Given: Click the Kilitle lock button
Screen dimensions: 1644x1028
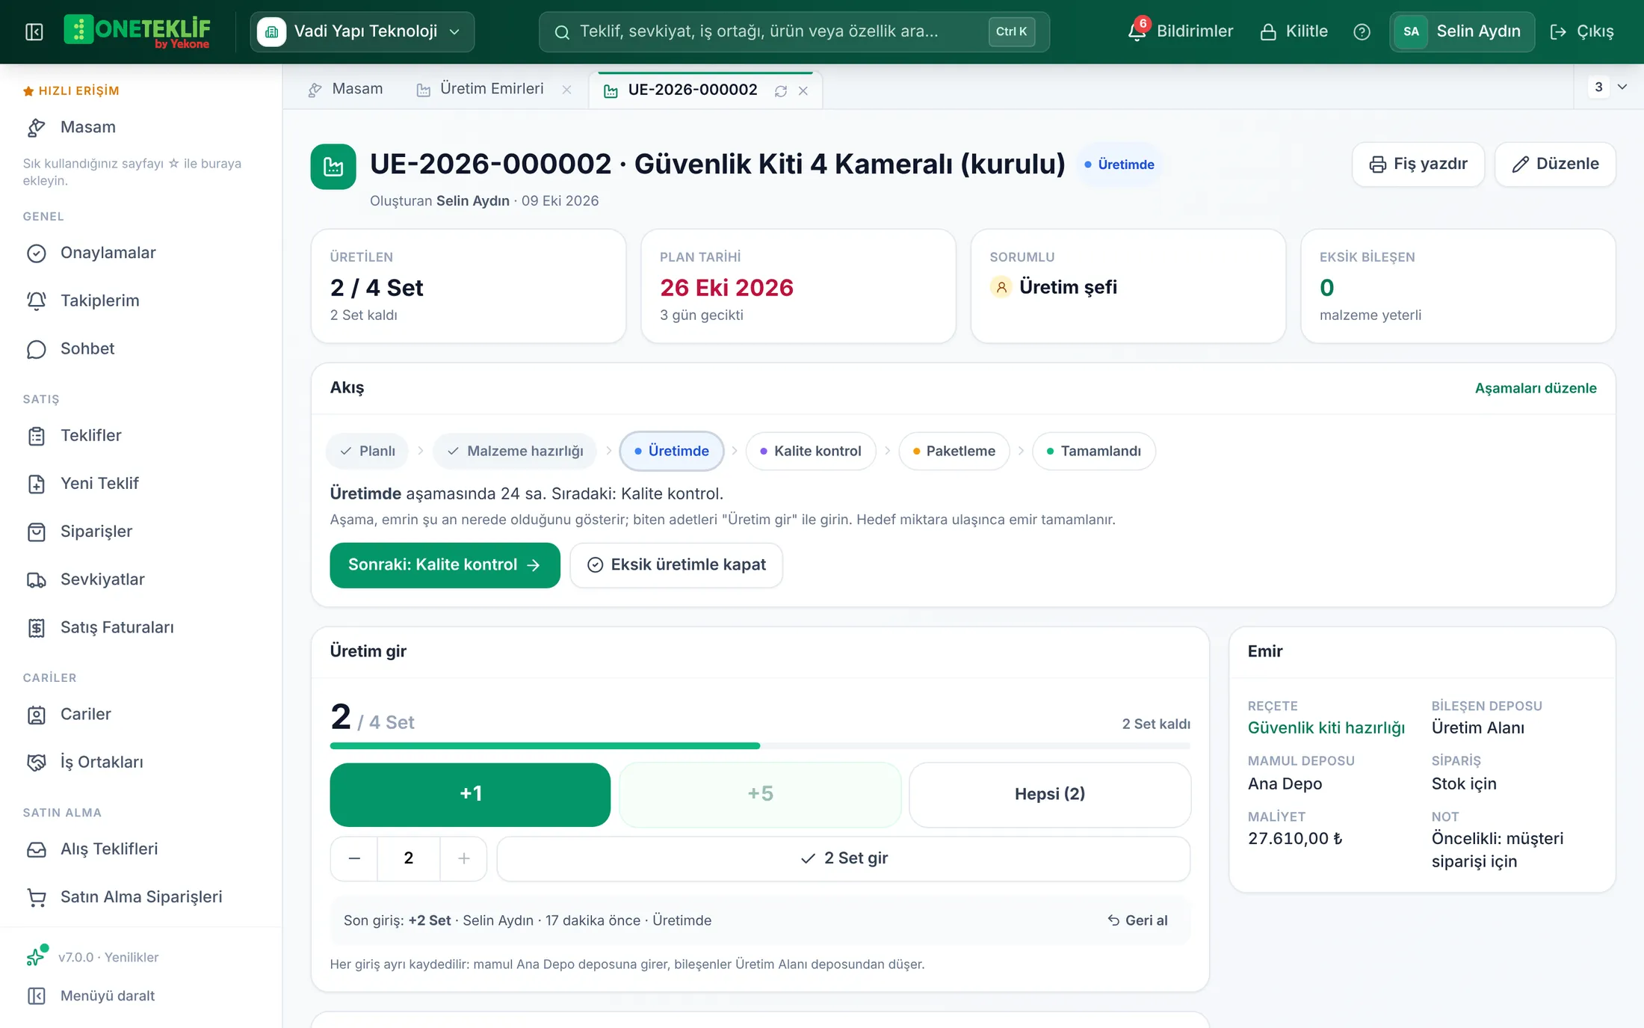Looking at the screenshot, I should click(1294, 31).
